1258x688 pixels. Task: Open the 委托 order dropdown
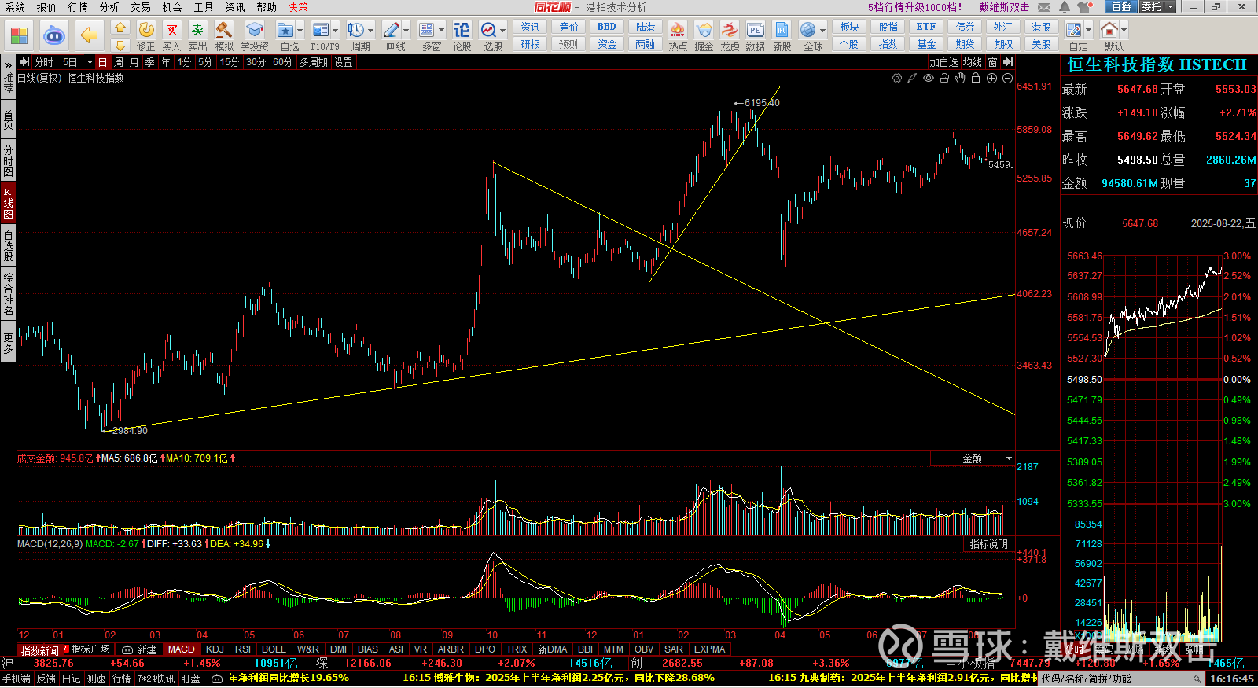[x=1158, y=7]
